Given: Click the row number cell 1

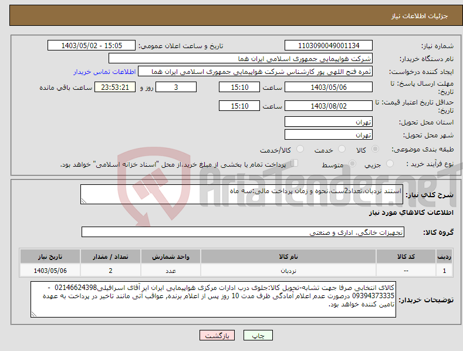Looking at the screenshot, I should tap(444, 271).
